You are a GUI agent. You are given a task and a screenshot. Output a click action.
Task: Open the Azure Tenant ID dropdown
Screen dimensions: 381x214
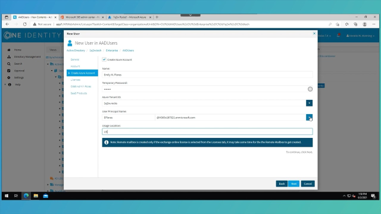pyautogui.click(x=310, y=103)
